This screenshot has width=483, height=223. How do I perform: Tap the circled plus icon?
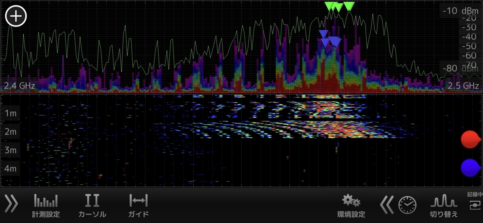[x=16, y=16]
